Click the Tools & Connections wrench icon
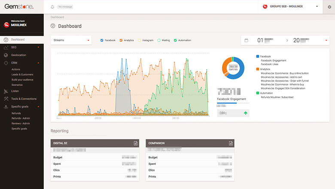 tap(6, 99)
